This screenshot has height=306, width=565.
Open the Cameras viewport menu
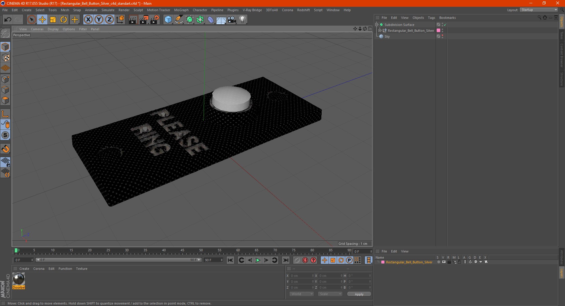(37, 29)
